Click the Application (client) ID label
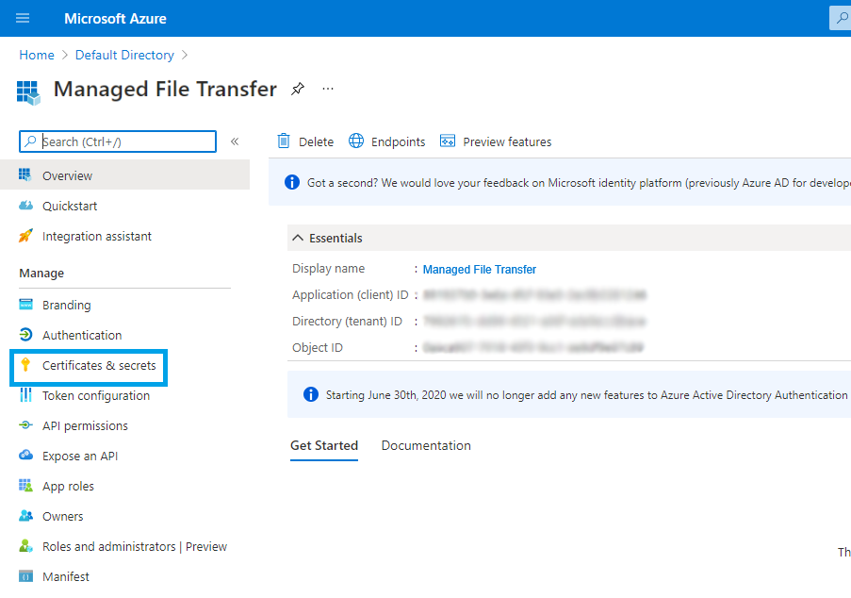851x598 pixels. [350, 295]
